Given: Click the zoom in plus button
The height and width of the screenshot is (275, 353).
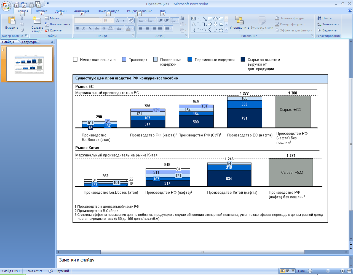Looking at the screenshot, I should coord(343,271).
